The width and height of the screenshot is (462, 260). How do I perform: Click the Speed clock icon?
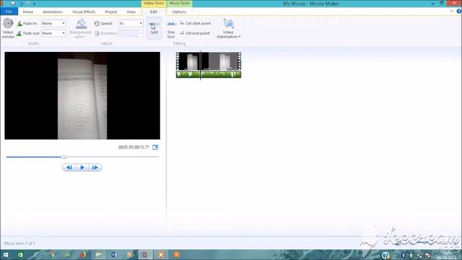97,23
